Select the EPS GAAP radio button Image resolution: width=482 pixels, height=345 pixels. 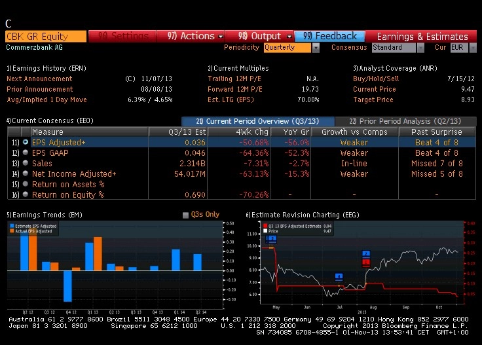click(26, 153)
